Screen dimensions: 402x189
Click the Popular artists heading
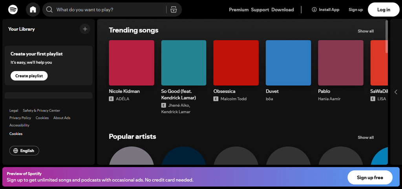point(132,136)
